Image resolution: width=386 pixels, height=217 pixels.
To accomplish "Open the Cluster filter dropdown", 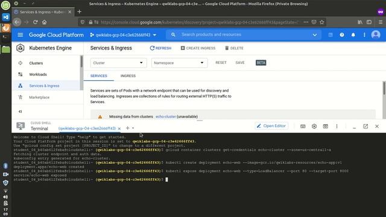I will click(x=118, y=63).
